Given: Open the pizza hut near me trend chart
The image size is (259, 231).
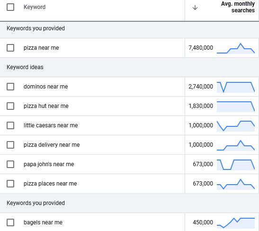Looking at the screenshot, I should coord(236,107).
